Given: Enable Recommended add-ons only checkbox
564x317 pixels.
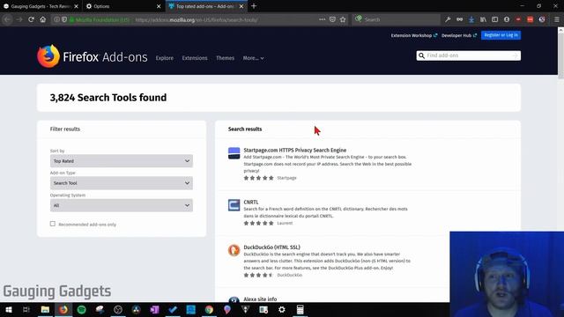Looking at the screenshot, I should 53,224.
